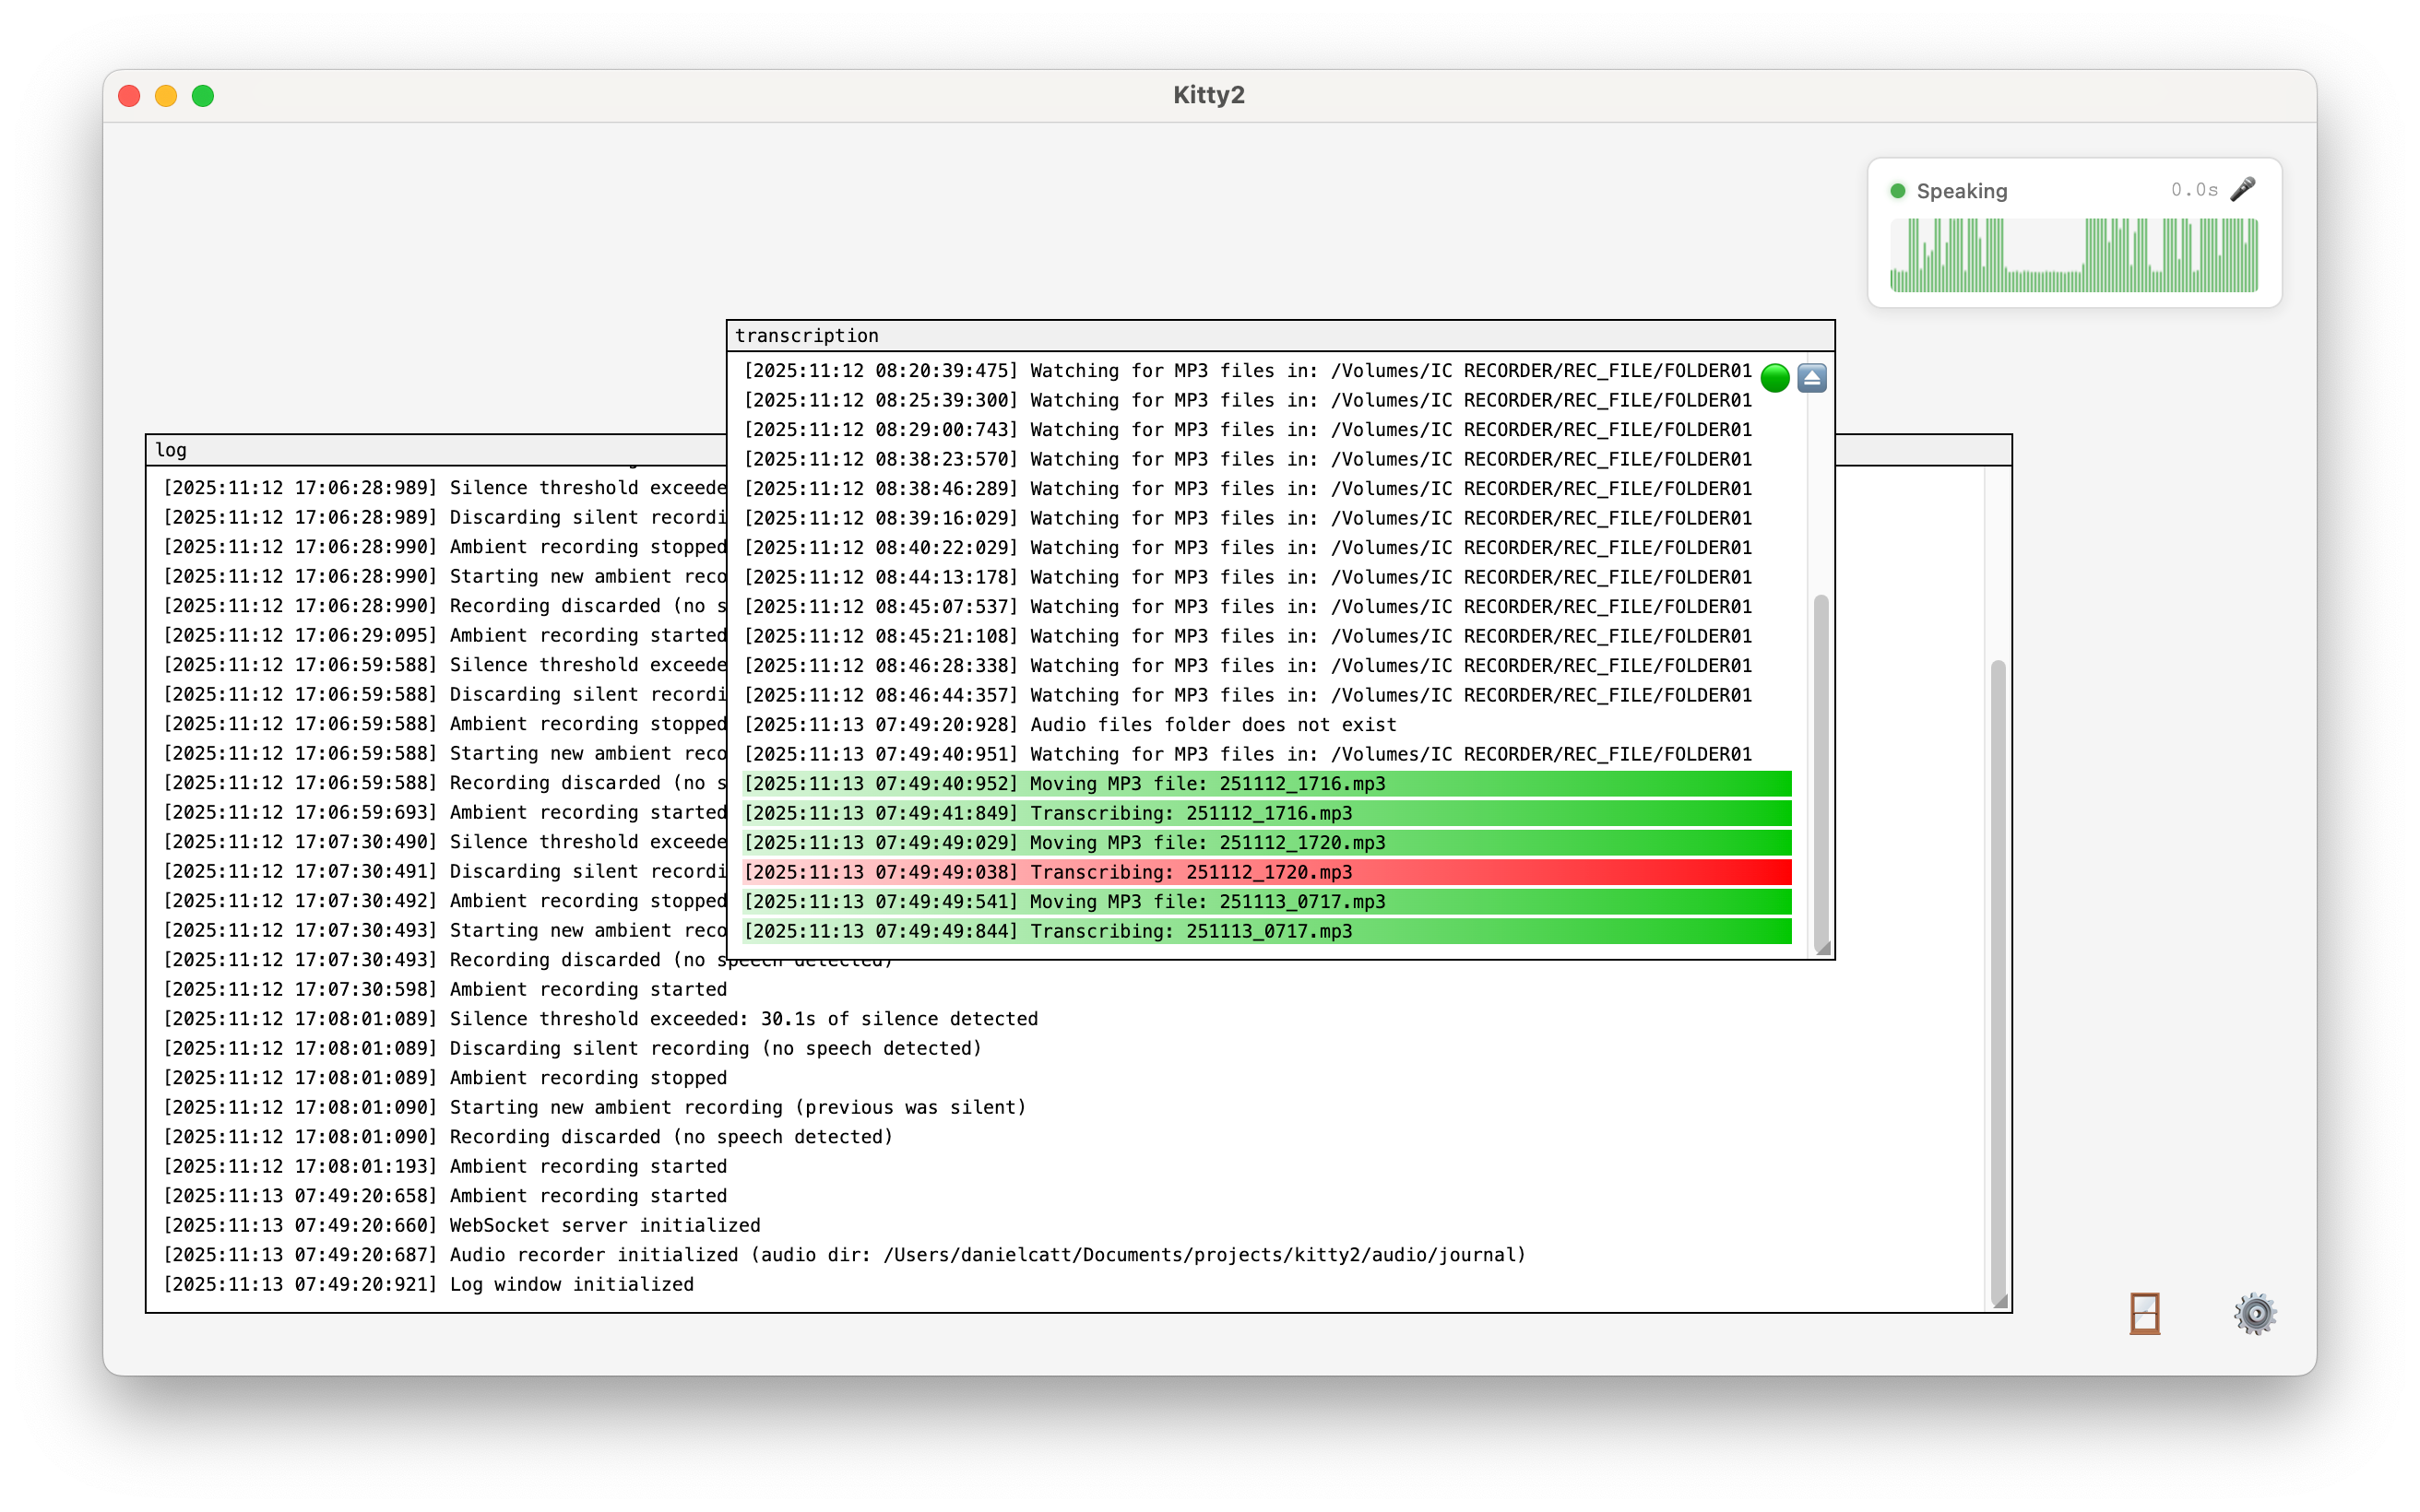Click the log window's bottom-right resize handle
Viewport: 2420px width, 1512px height.
click(2000, 1301)
